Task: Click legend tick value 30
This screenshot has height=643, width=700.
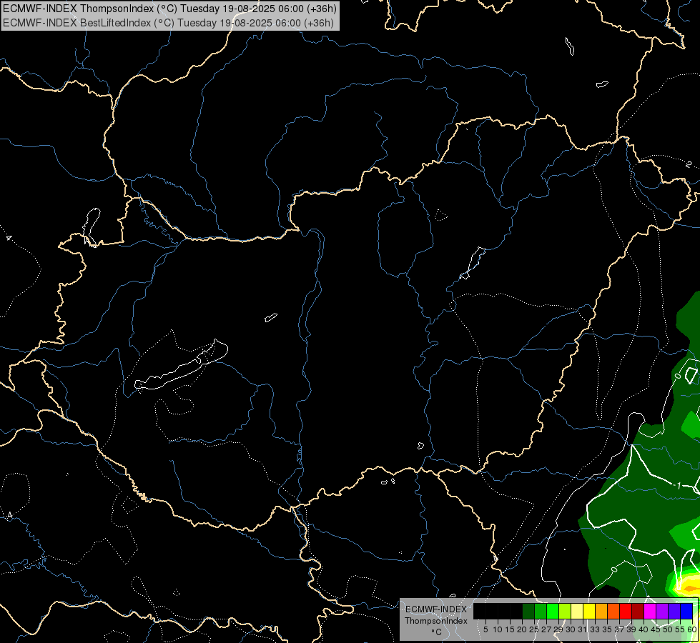Action: click(571, 629)
